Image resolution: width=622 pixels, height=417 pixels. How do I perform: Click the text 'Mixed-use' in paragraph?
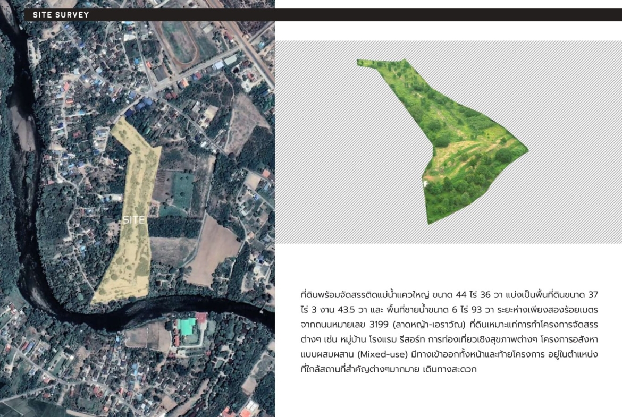tap(382, 354)
